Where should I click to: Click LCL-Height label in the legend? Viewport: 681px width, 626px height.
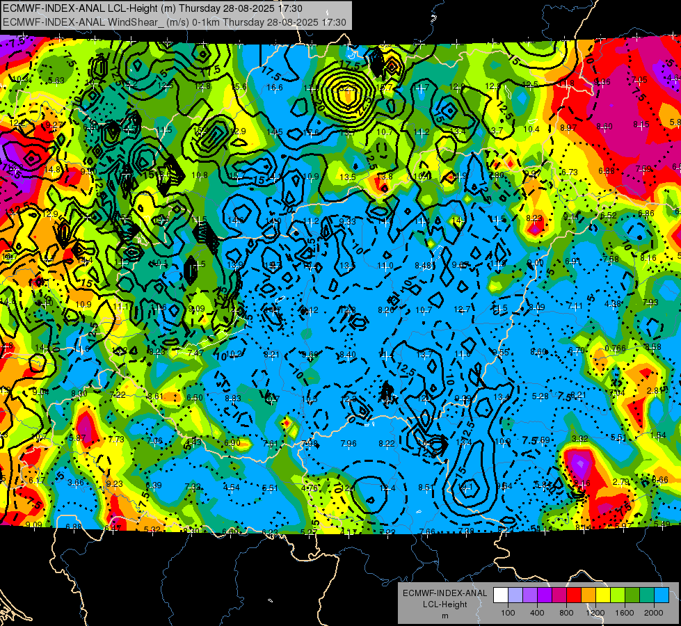pos(444,604)
